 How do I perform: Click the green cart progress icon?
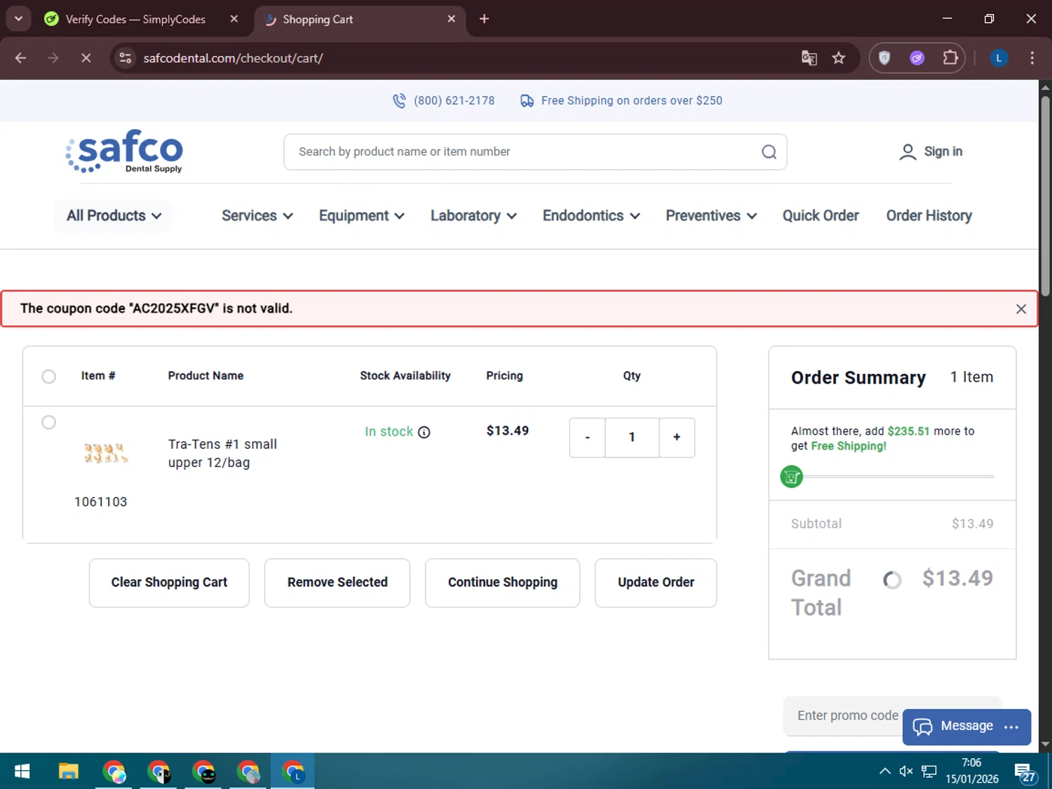click(x=791, y=477)
